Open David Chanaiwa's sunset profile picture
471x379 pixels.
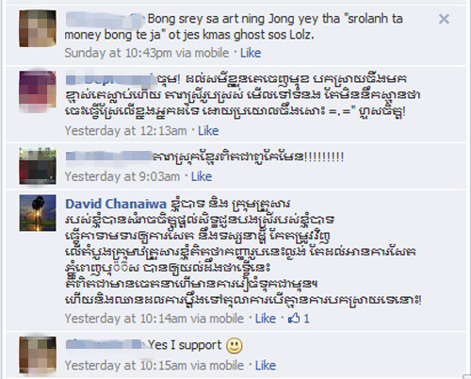tap(38, 213)
